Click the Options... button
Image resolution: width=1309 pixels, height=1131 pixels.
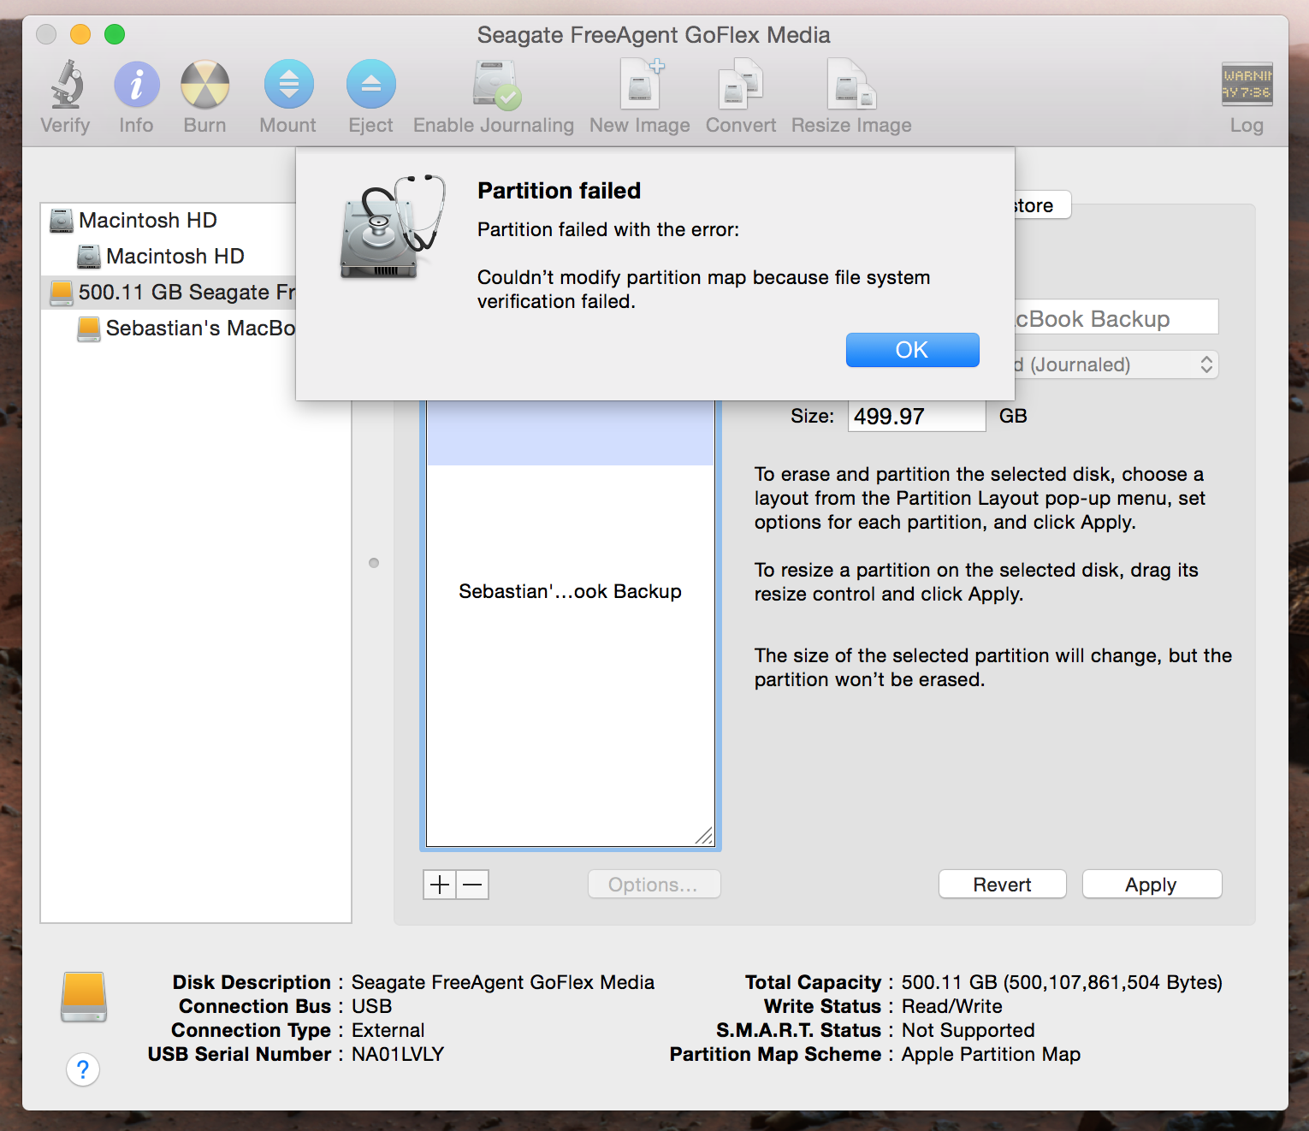(654, 885)
